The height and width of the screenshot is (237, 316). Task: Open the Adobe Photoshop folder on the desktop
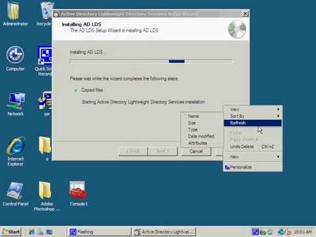point(47,196)
